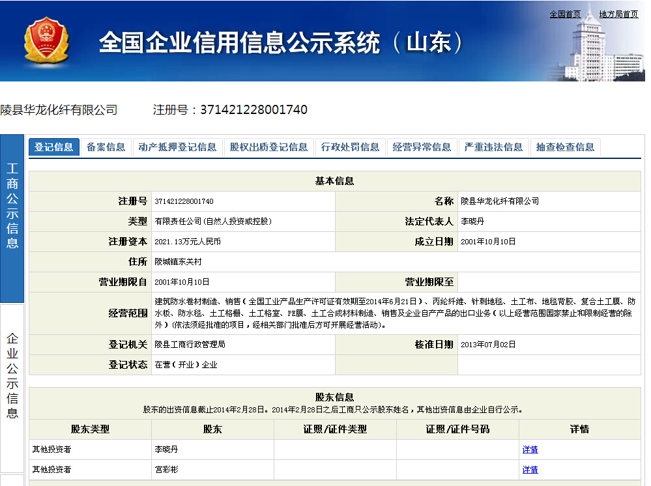This screenshot has width=651, height=486.
Task: Open 详情 link for shareholder 宫彩彬
Action: coord(530,470)
